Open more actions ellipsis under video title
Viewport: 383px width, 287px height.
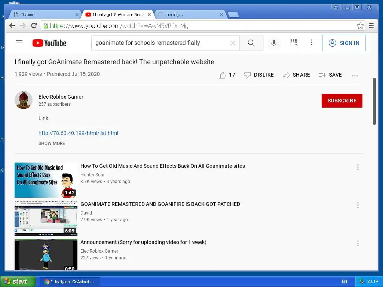pyautogui.click(x=355, y=75)
